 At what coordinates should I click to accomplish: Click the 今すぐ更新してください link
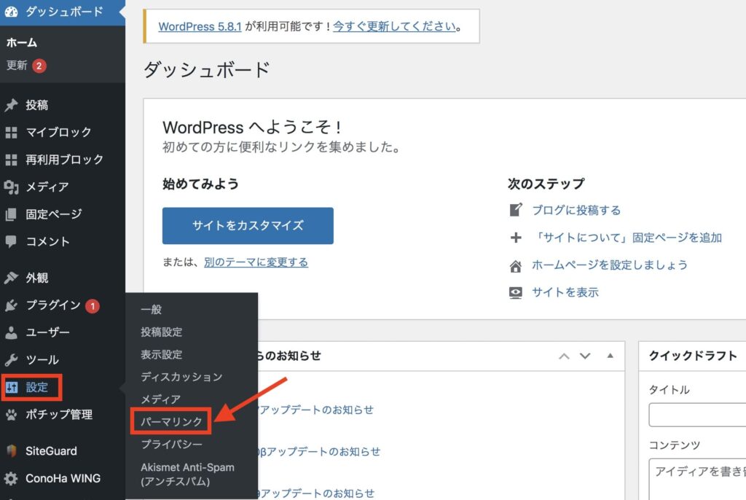(394, 26)
